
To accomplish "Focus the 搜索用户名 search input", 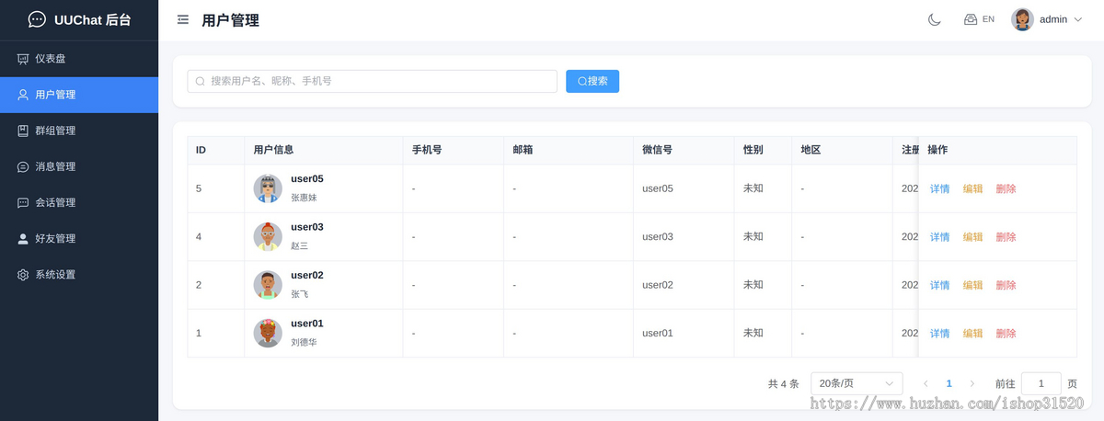I will tap(372, 81).
